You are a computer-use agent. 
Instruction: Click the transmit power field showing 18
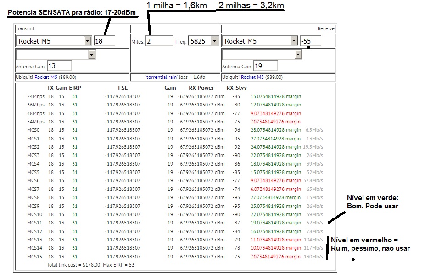point(104,41)
